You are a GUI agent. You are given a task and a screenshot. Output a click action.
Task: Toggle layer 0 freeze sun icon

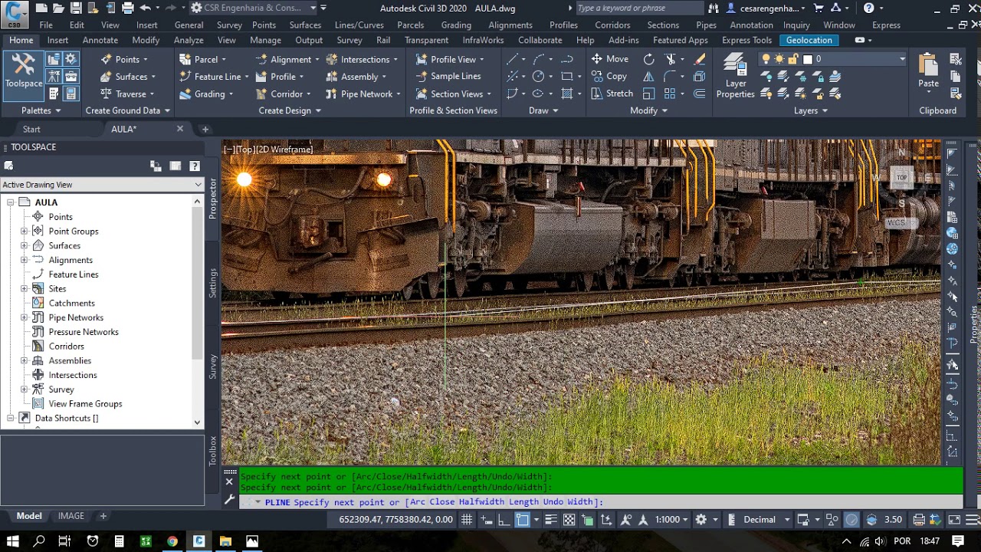click(x=779, y=59)
